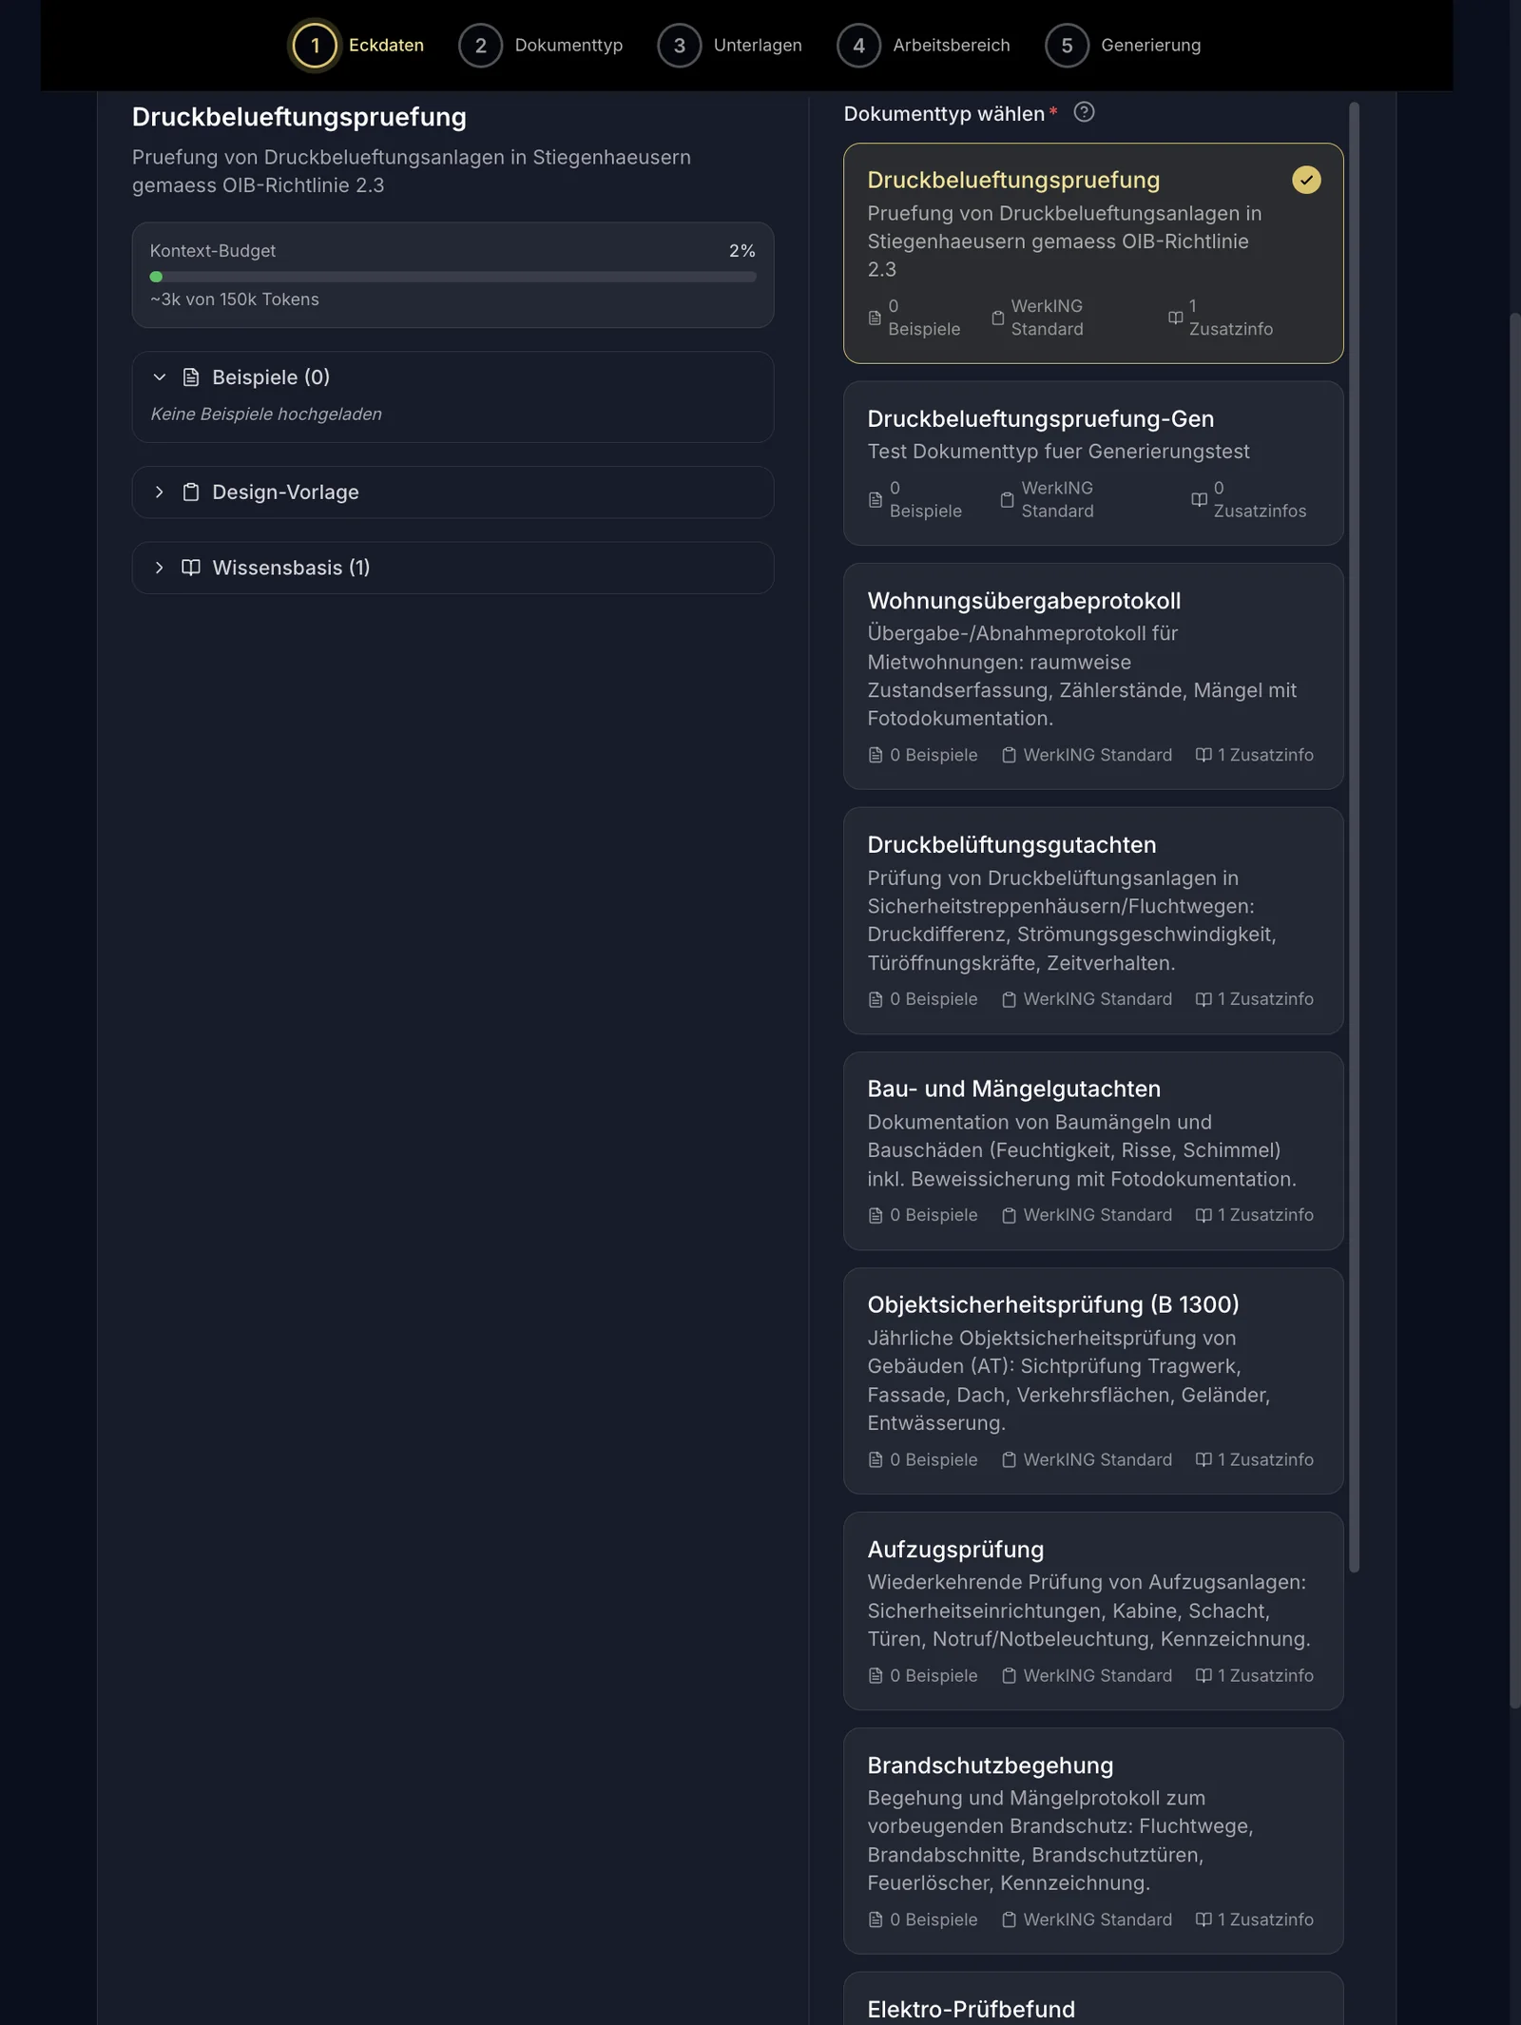Select the Wohnungsübergabeprotokoll document type
This screenshot has width=1521, height=2025.
coord(1093,676)
